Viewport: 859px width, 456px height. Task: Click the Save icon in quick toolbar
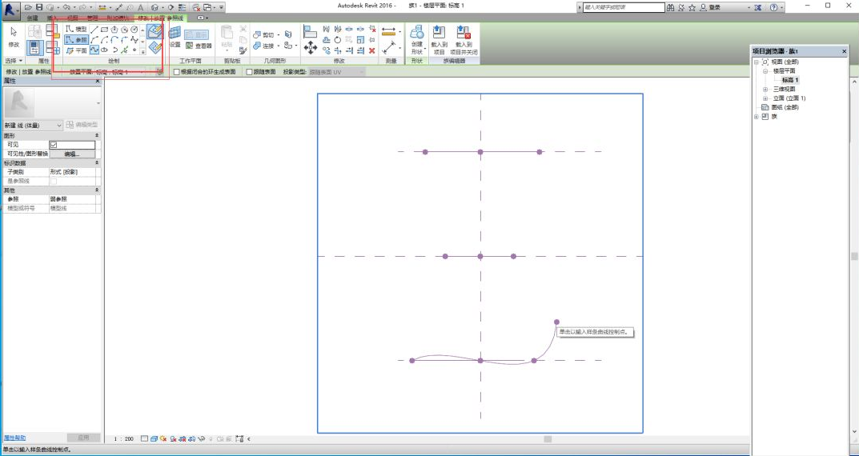pyautogui.click(x=39, y=6)
